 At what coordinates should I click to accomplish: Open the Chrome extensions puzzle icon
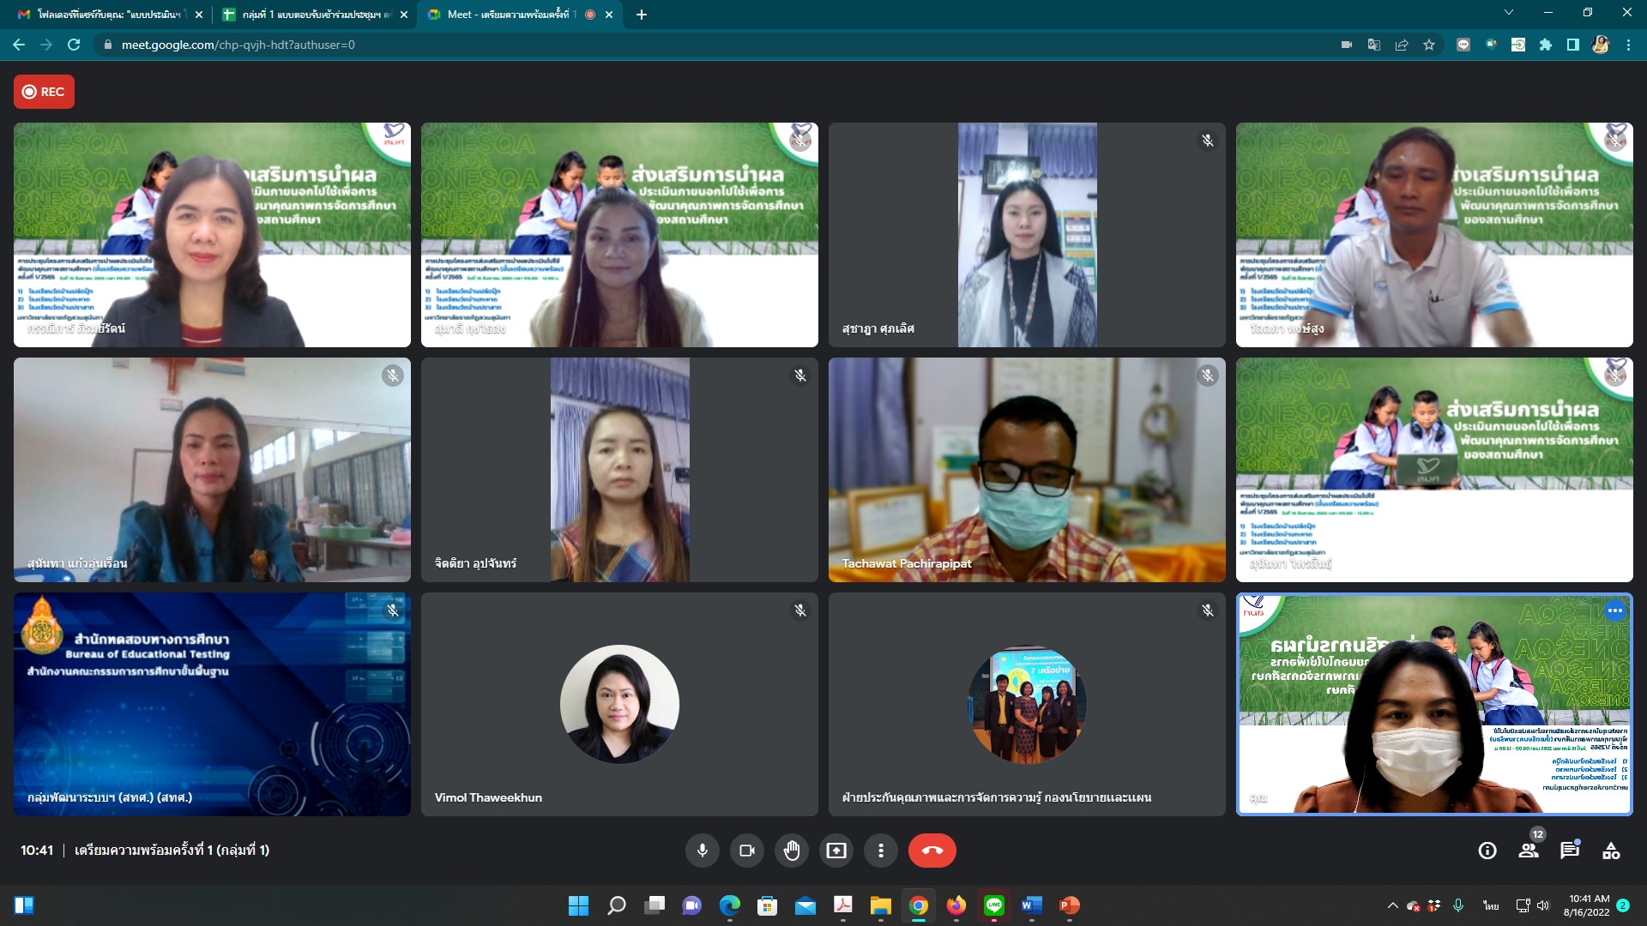point(1546,45)
